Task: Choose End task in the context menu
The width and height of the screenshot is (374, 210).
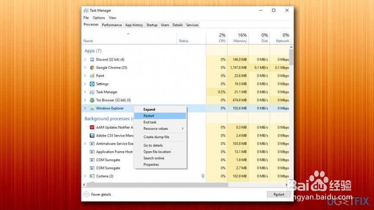Action: 160,122
